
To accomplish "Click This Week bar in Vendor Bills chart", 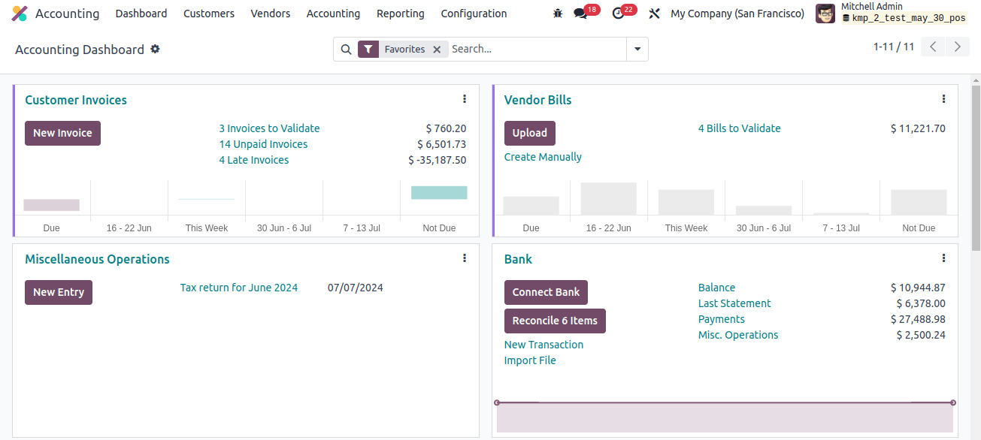I will tap(686, 203).
